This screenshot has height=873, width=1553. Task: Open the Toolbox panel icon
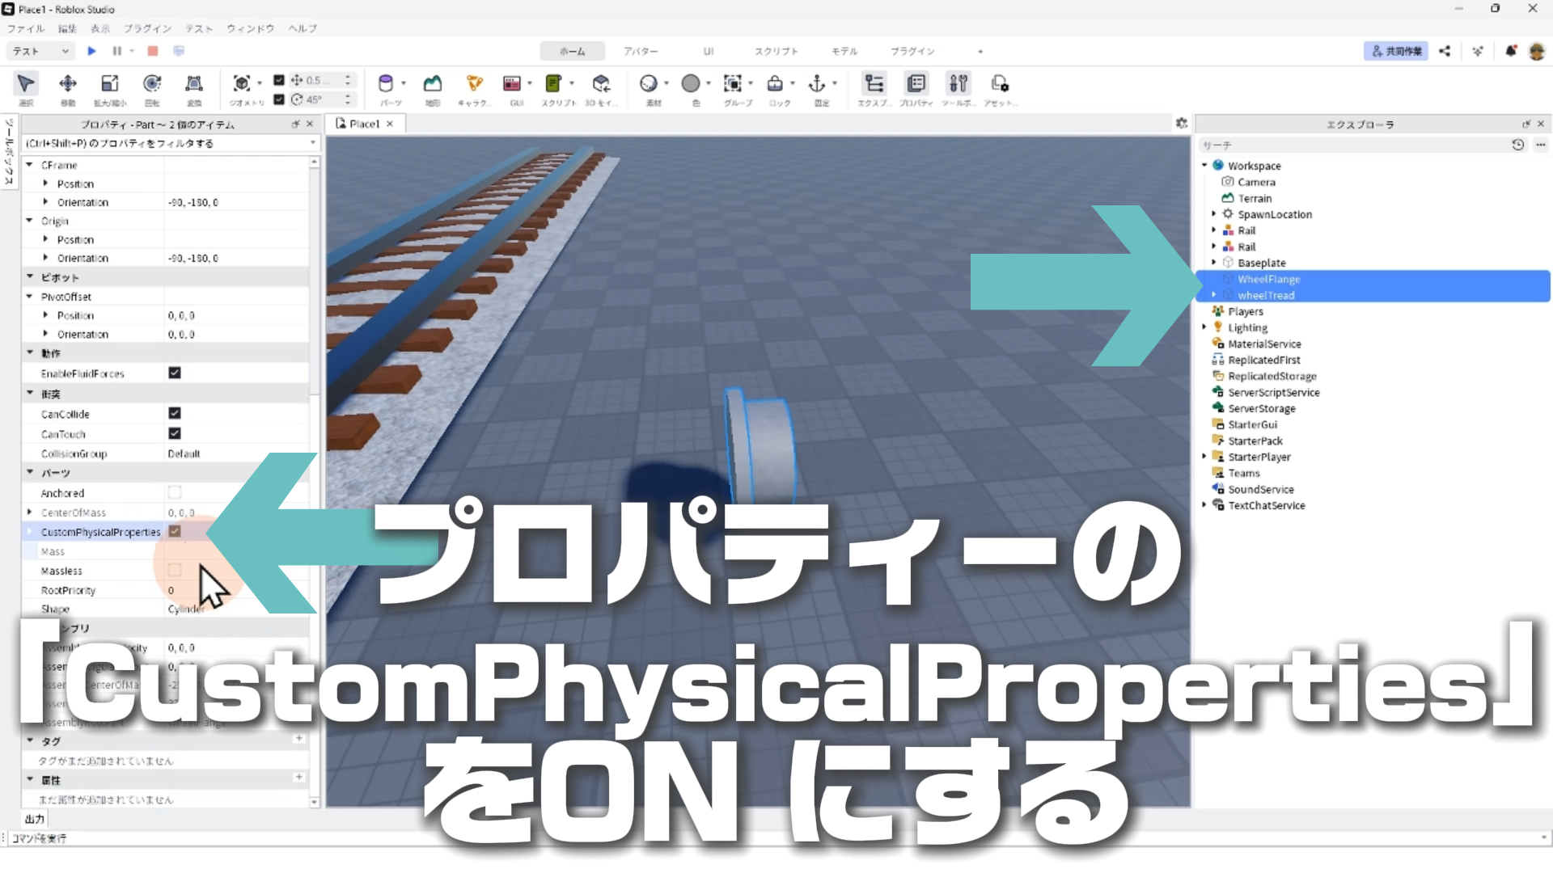[958, 84]
